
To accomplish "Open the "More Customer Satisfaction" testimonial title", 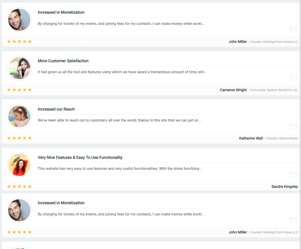I will pos(63,61).
